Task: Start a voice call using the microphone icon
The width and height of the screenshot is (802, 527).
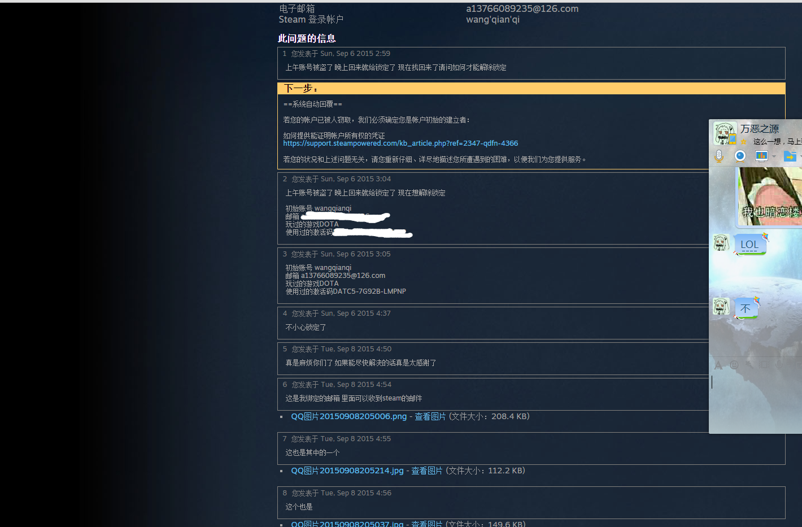Action: [x=719, y=155]
